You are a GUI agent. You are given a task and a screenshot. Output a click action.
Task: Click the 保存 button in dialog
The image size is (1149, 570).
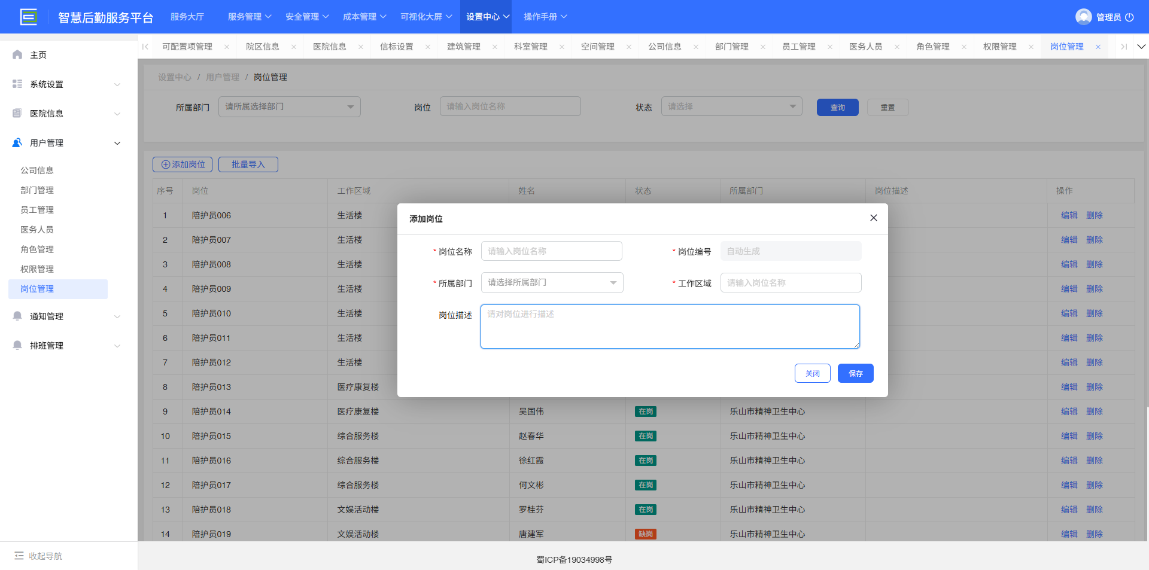[856, 373]
